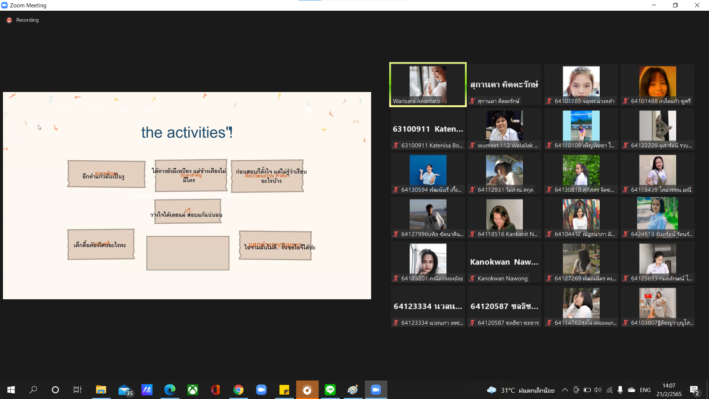709x399 pixels.
Task: Open File Explorer from taskbar
Action: [x=101, y=390]
